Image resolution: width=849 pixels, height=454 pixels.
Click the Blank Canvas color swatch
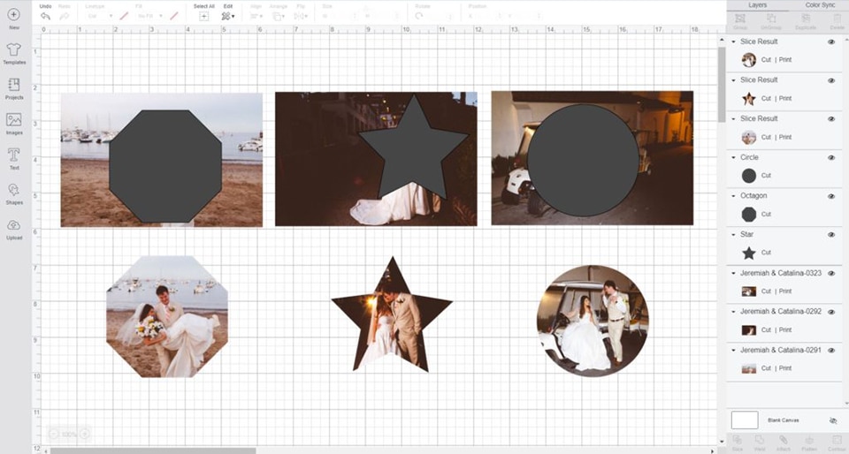click(x=745, y=420)
